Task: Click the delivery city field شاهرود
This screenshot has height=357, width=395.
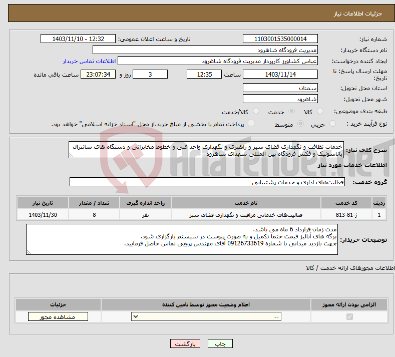Action: (x=280, y=99)
